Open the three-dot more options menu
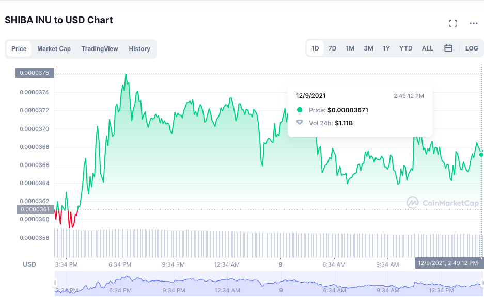 [474, 23]
